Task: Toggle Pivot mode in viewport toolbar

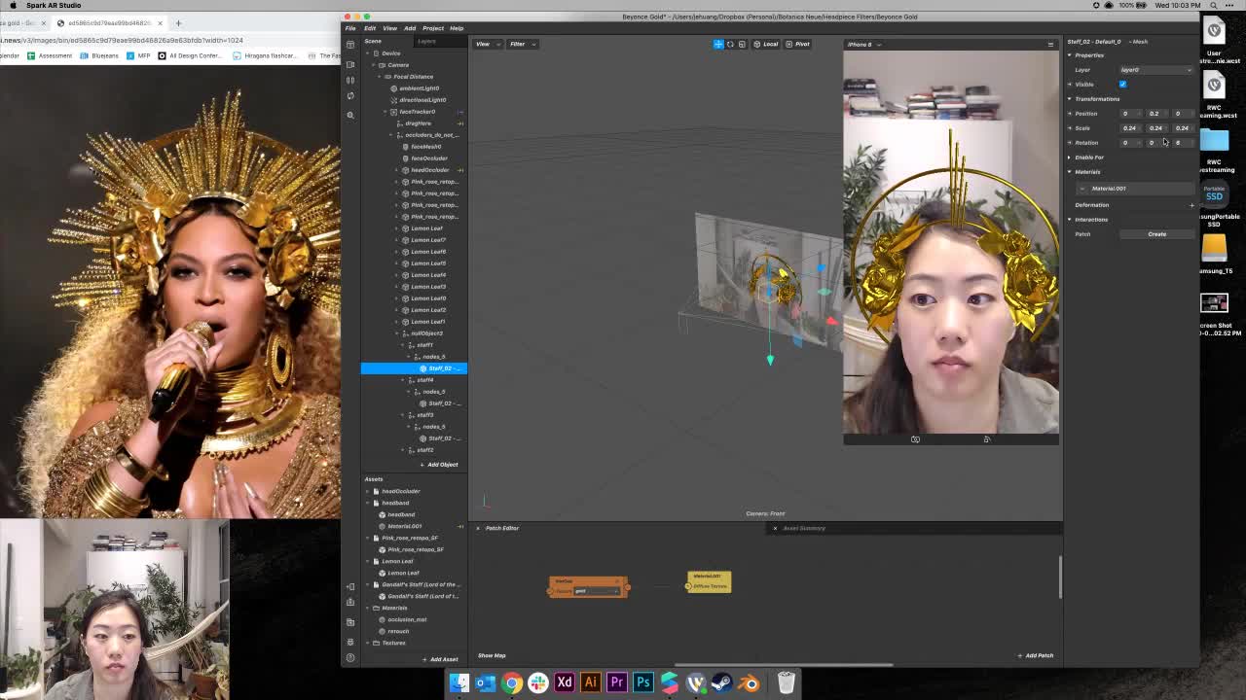Action: pyautogui.click(x=798, y=44)
